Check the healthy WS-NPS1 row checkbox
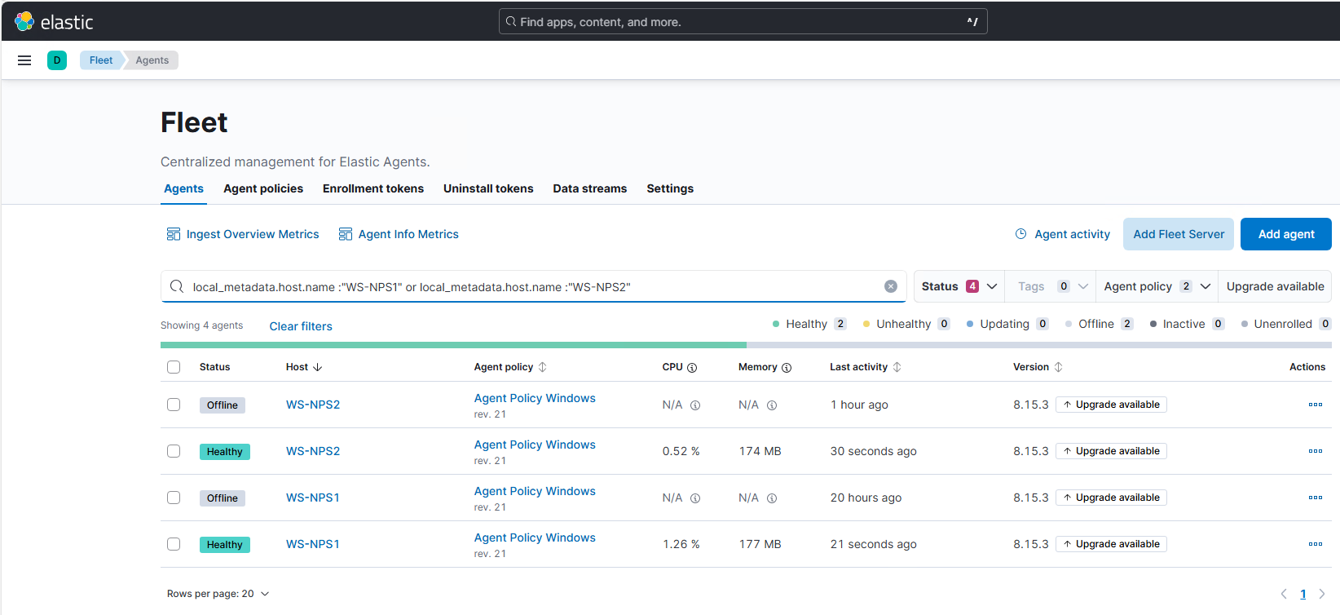The image size is (1340, 615). 174,544
